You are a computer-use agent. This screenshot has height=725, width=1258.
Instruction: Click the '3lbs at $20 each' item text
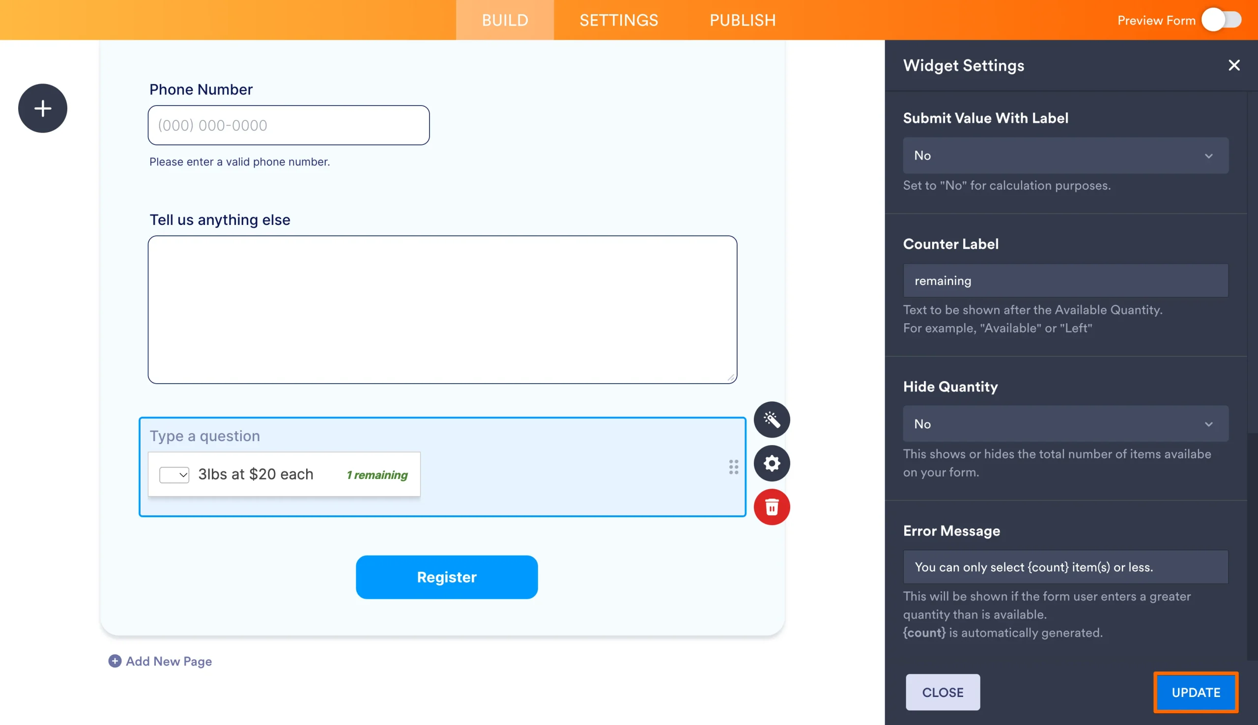coord(256,474)
